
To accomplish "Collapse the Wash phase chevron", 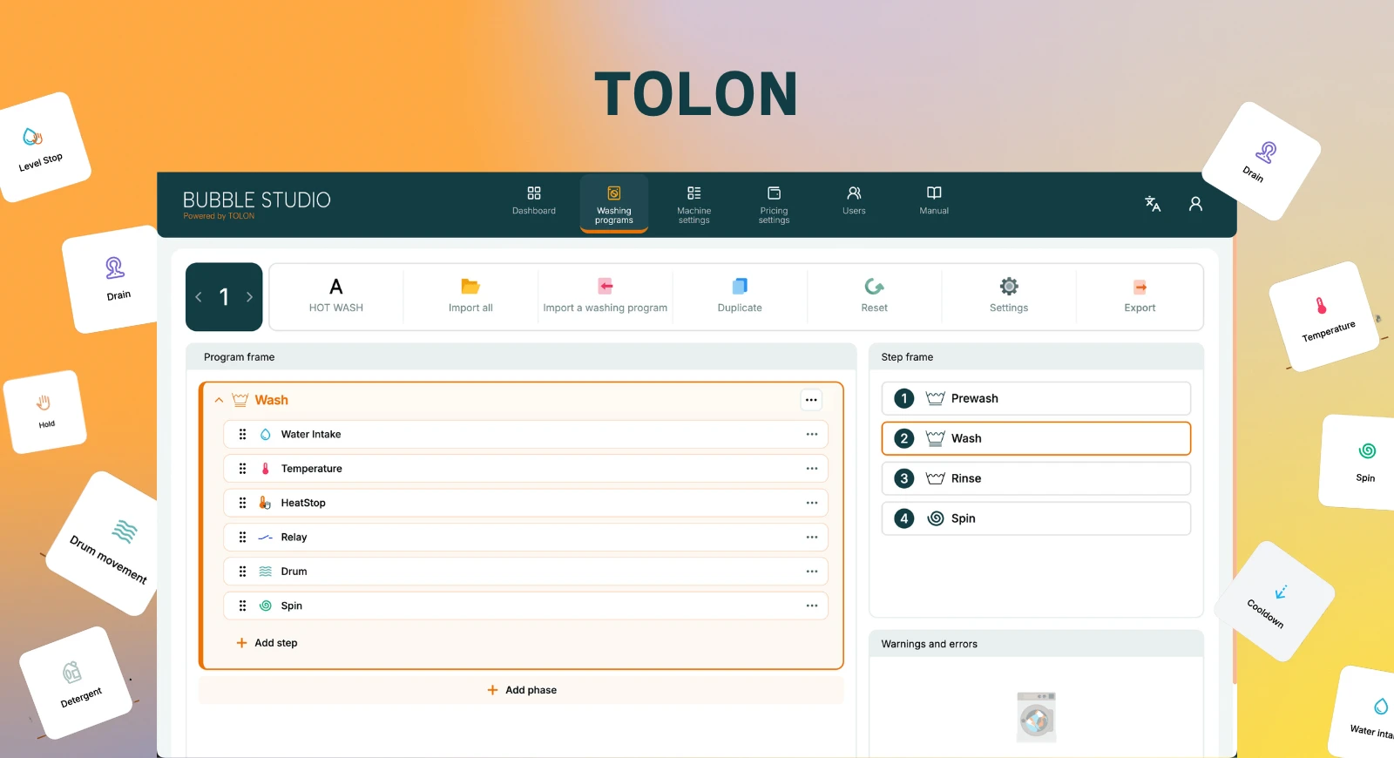I will (x=219, y=400).
